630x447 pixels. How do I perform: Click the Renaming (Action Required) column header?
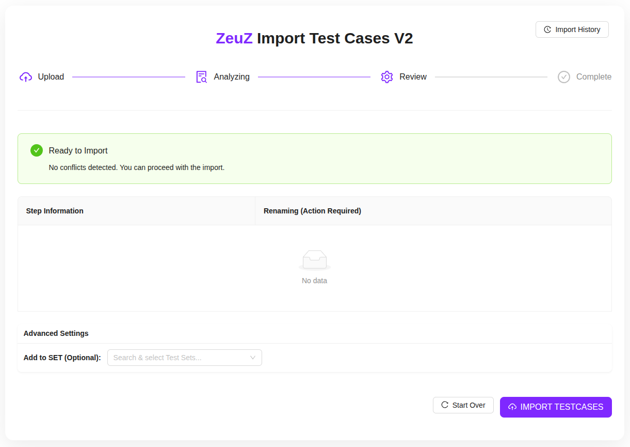click(312, 211)
